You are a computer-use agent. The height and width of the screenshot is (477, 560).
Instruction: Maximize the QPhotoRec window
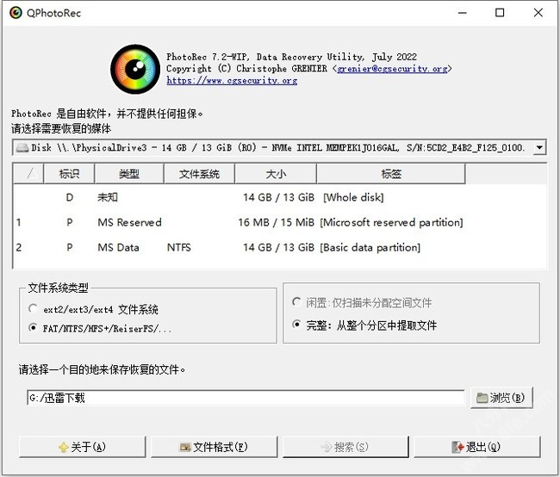click(500, 13)
